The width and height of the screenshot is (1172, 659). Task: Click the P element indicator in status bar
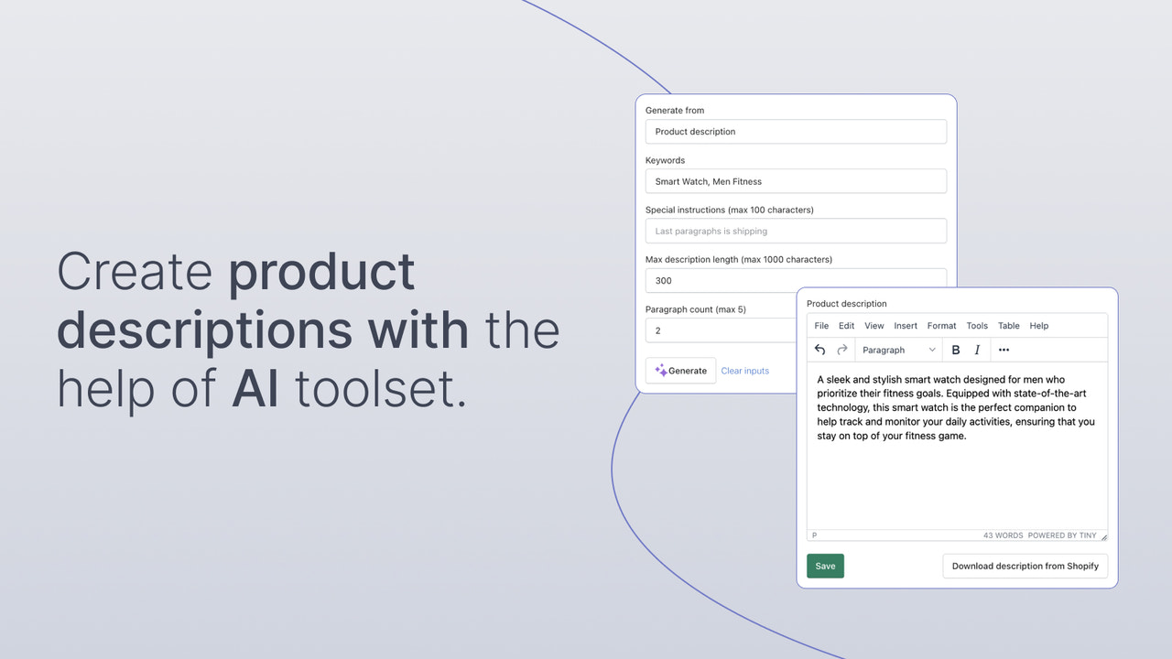(x=814, y=535)
